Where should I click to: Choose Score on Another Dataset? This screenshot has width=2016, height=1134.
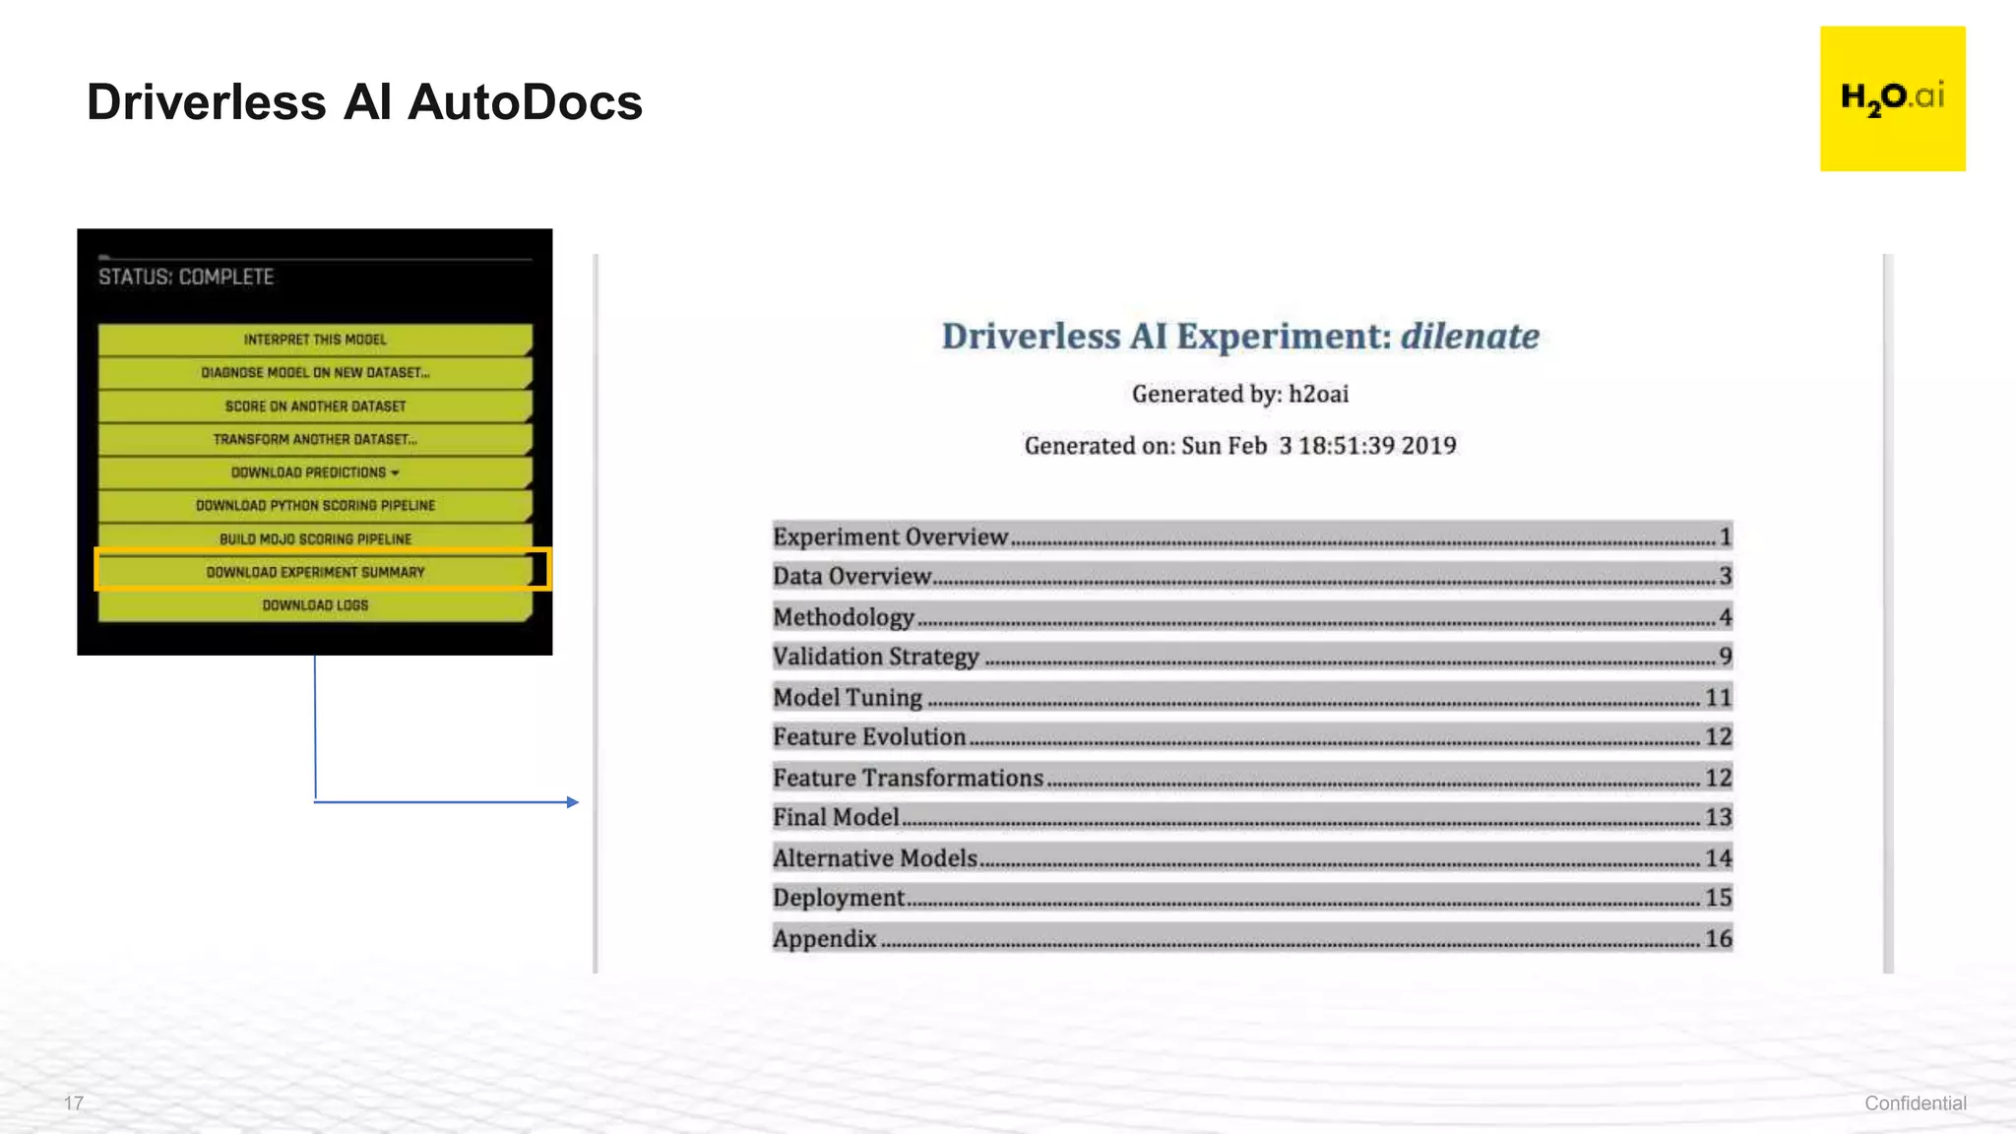(x=315, y=407)
